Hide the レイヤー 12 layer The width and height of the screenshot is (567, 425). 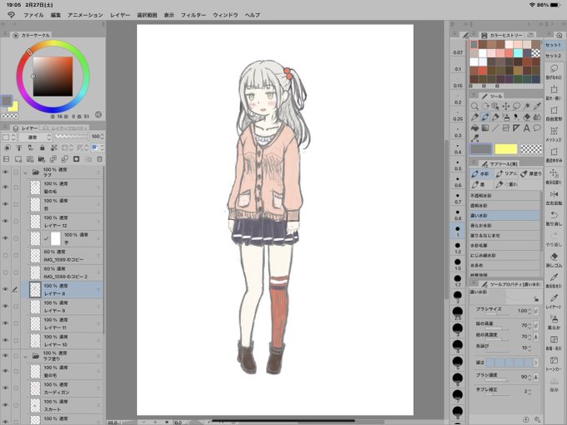click(5, 221)
